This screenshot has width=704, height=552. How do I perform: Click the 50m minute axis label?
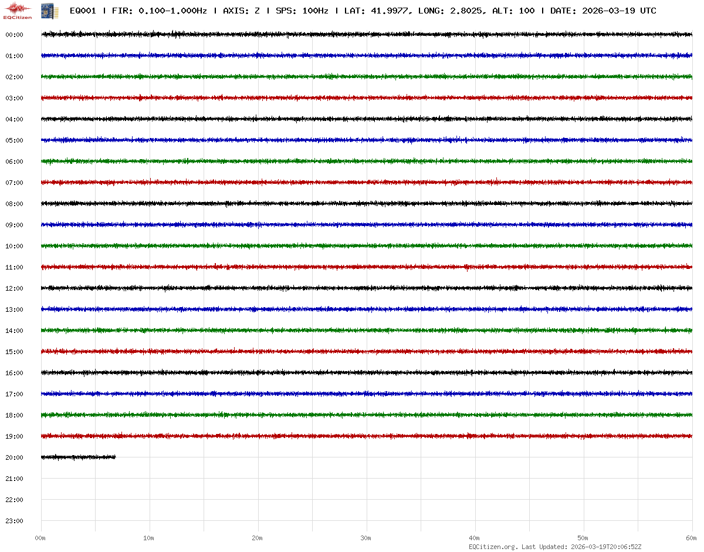(583, 538)
